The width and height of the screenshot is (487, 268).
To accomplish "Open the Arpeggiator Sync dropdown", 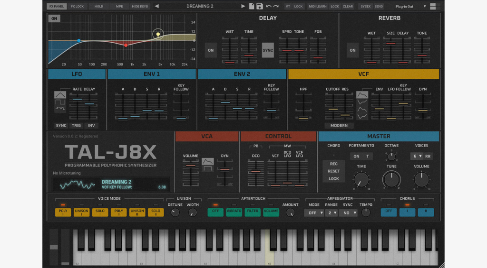I will (x=348, y=213).
